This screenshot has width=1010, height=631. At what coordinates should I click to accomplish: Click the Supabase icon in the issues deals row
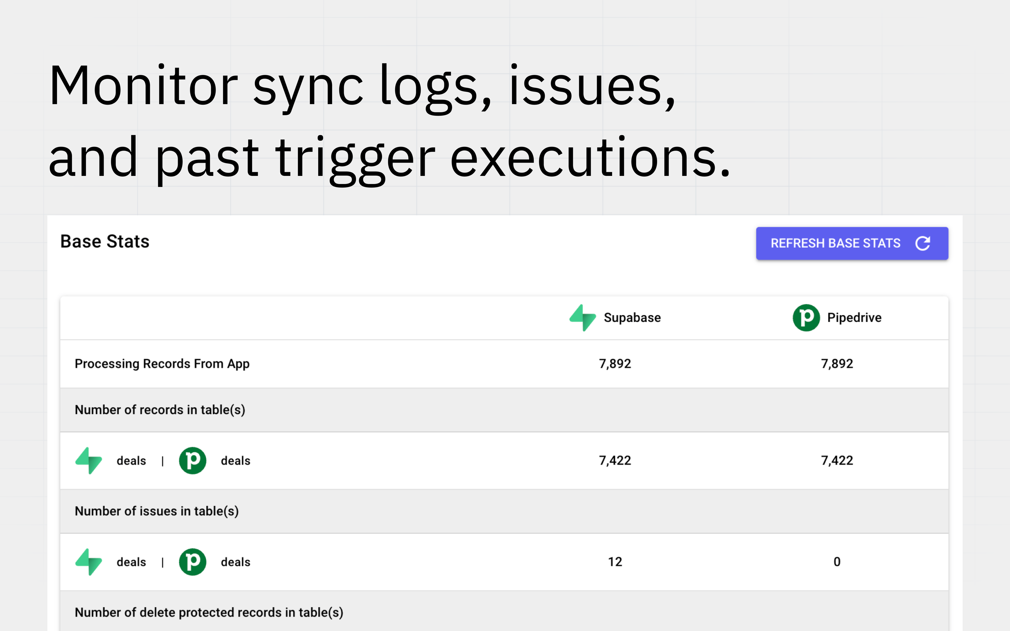pos(88,562)
